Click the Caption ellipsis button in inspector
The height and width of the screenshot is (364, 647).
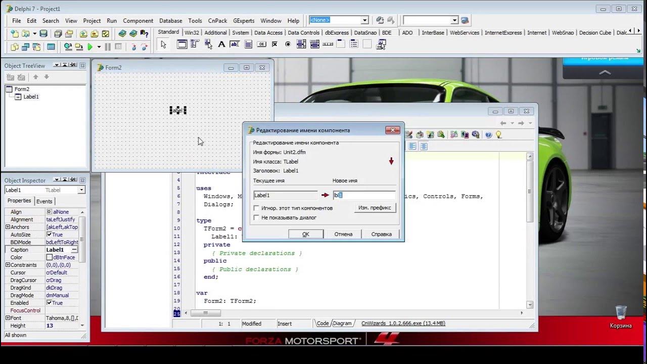[74, 250]
